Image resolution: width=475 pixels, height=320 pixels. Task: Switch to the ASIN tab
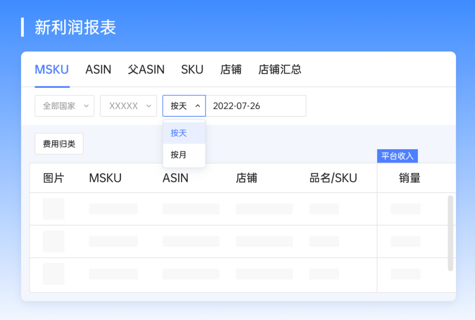98,69
